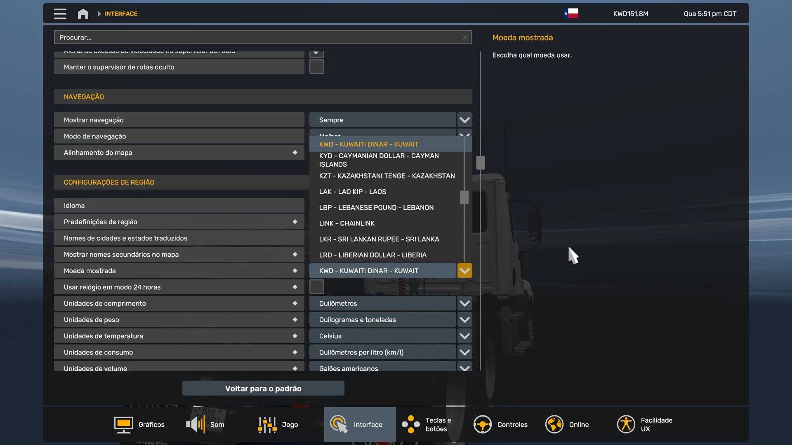The height and width of the screenshot is (445, 792).
Task: Select 'LINK - Chainlink' currency option
Action: click(x=346, y=223)
